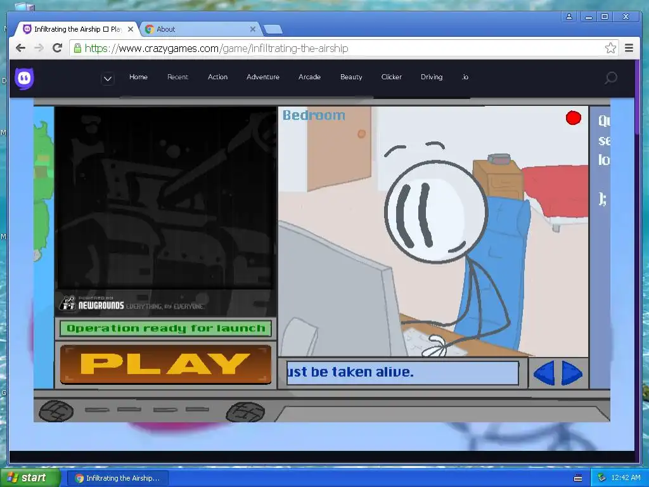Click the keyboard icon in system tray

578,478
